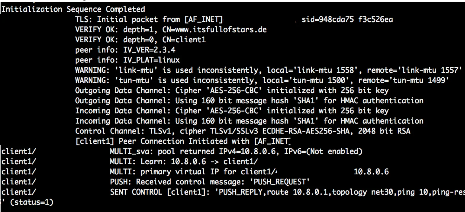
Task: Click the Outgoing Data Channel cipher line
Action: coord(231,91)
